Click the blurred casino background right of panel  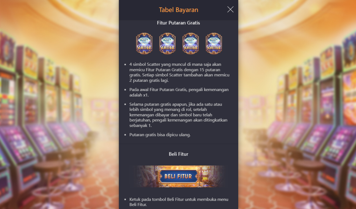click(297, 119)
